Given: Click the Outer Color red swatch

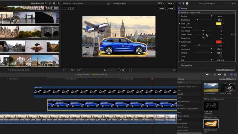Looking at the screenshot, I should [x=219, y=42].
